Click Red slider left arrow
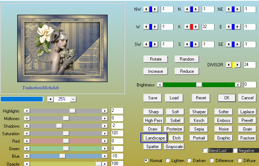Image resolution: width=259 pixels, height=166 pixels. pos(27,141)
